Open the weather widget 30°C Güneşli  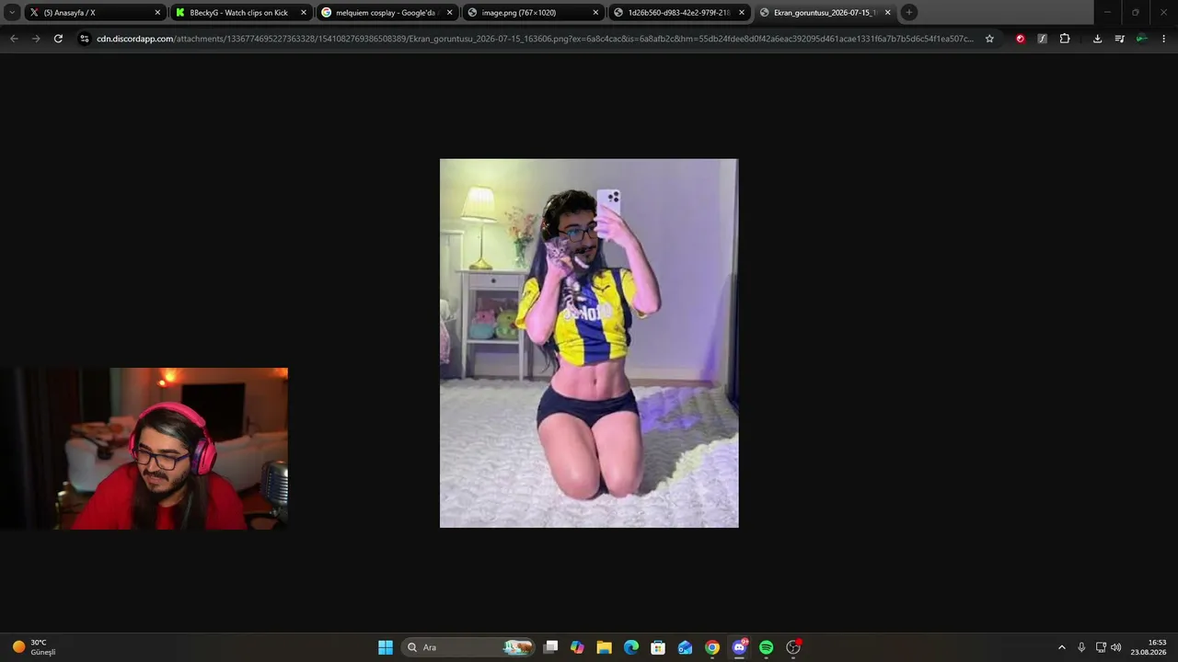(x=34, y=647)
